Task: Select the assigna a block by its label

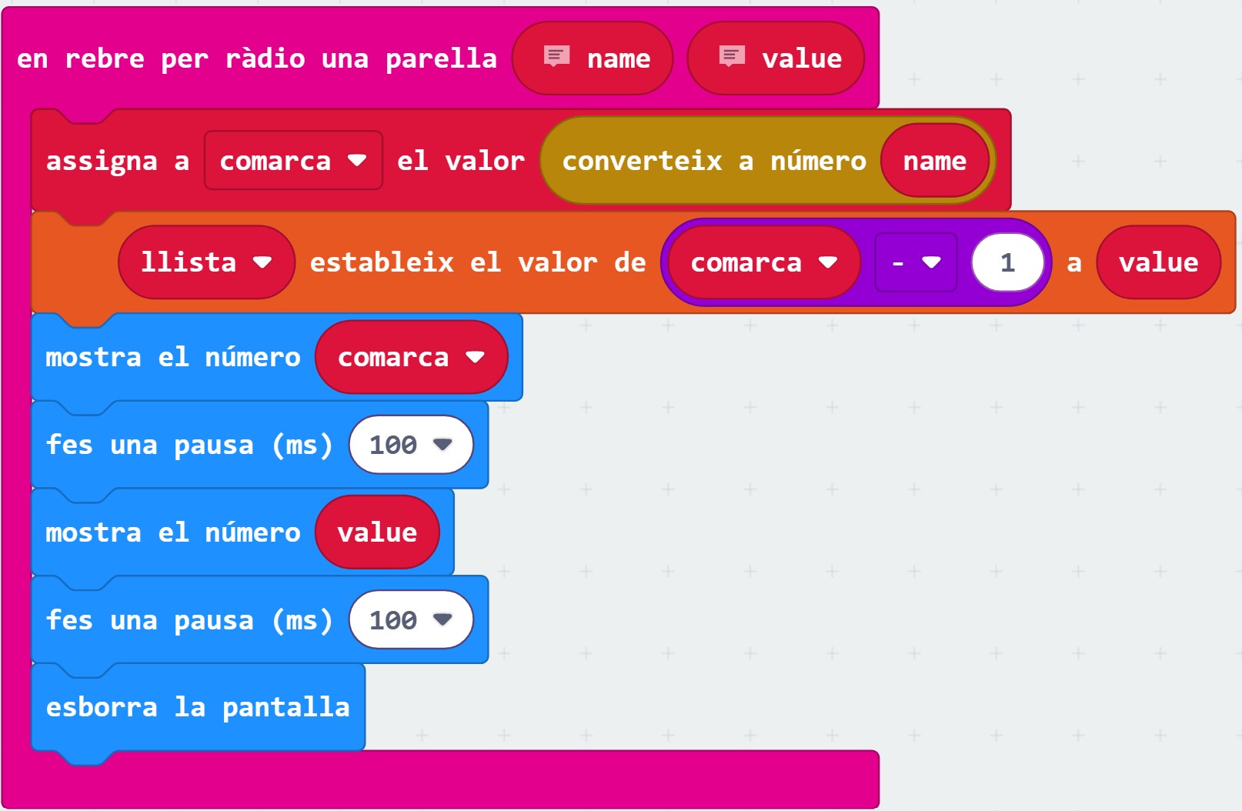Action: (x=117, y=161)
